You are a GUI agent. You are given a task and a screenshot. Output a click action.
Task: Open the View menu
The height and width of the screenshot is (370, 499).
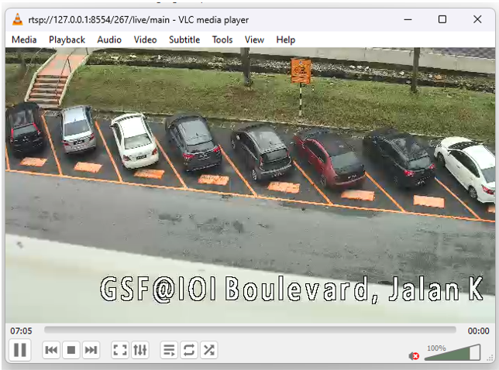[254, 39]
